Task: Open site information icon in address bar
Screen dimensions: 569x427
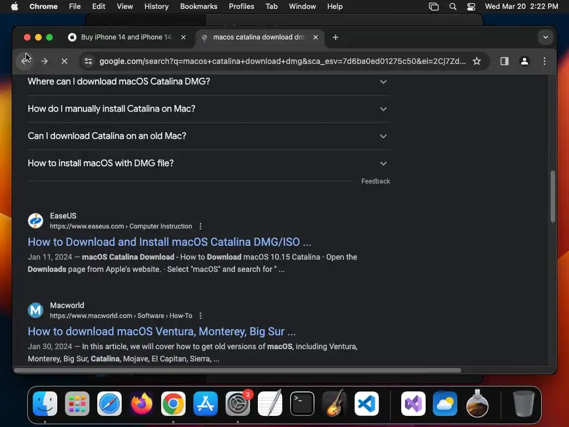Action: [x=88, y=61]
